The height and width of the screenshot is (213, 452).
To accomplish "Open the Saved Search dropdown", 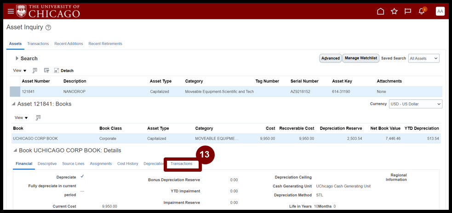I will pyautogui.click(x=424, y=58).
